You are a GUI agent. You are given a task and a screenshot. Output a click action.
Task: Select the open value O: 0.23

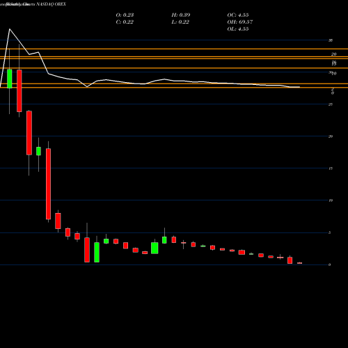pyautogui.click(x=125, y=15)
